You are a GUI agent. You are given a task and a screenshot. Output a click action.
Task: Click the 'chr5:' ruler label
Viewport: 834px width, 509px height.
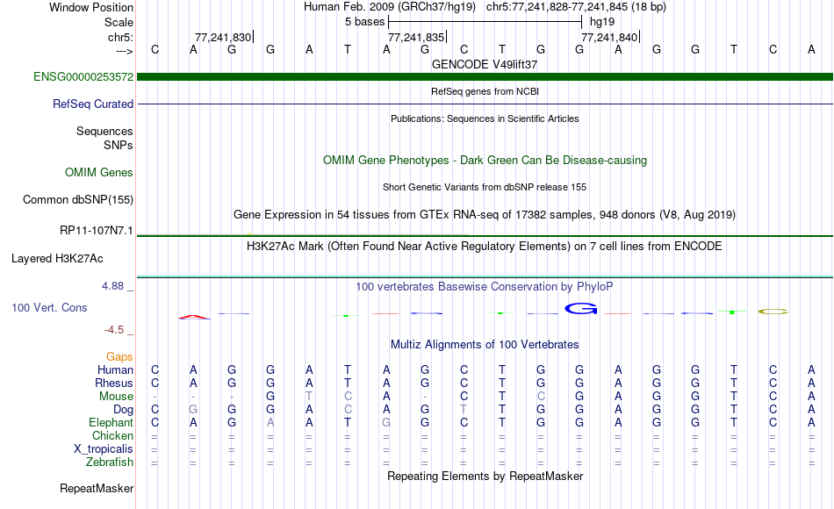[121, 37]
